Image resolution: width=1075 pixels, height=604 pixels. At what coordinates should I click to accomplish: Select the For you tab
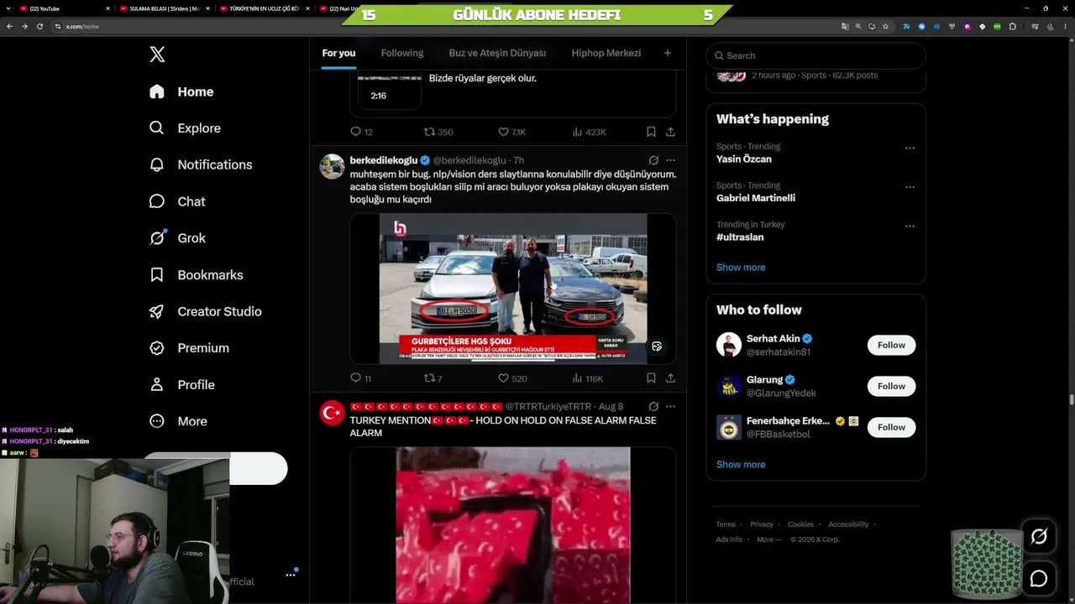tap(338, 53)
